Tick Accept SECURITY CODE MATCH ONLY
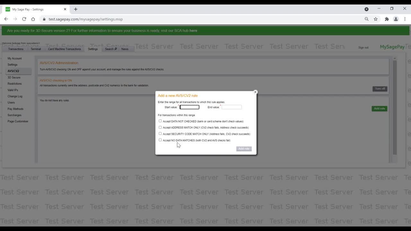The image size is (411, 231). pyautogui.click(x=160, y=134)
